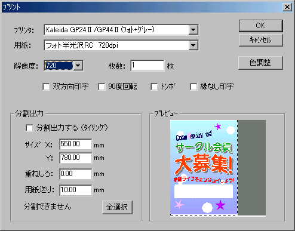Open the 色調整 color adjustment dialog

260,63
